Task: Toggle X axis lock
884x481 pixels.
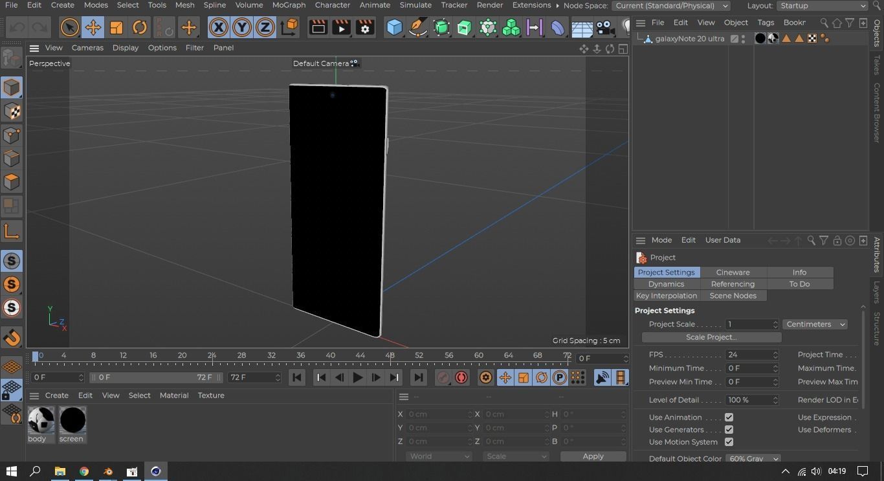Action: [x=219, y=27]
